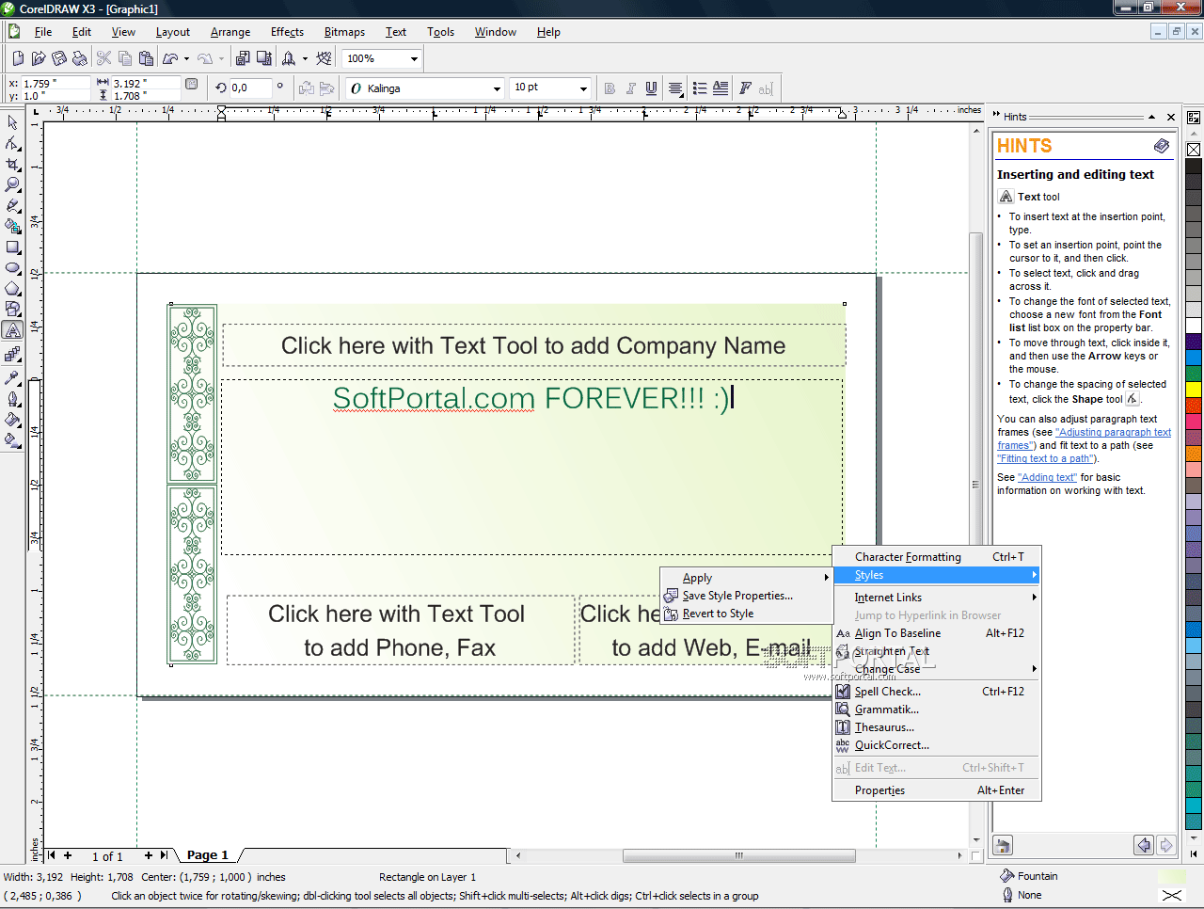
Task: Expand the Internet Links submenu
Action: (x=937, y=598)
